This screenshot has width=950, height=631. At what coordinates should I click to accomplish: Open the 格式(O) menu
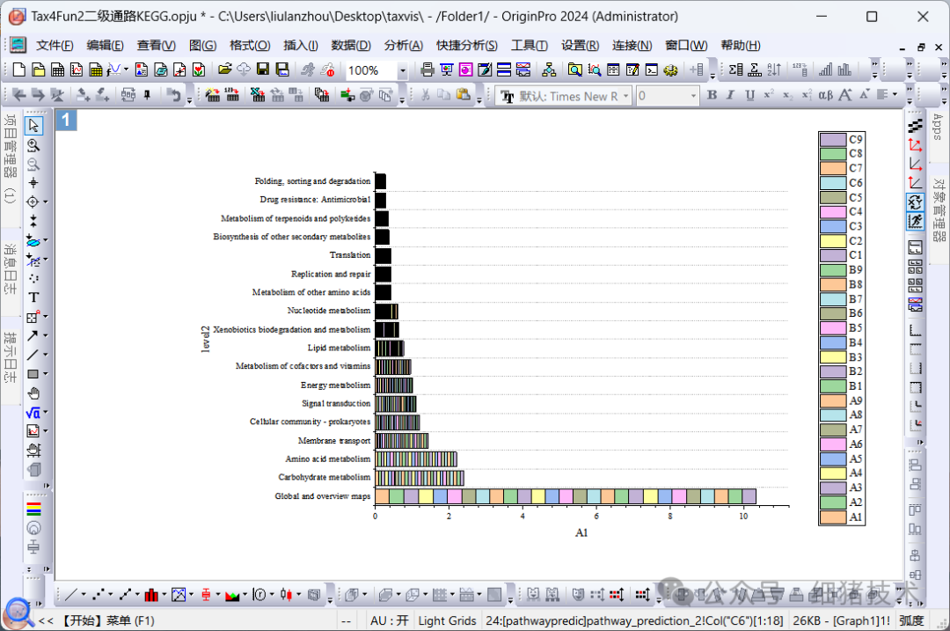tap(249, 46)
